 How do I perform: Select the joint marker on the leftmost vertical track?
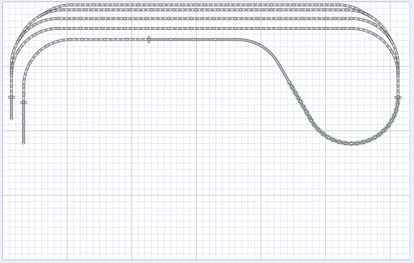(x=12, y=97)
